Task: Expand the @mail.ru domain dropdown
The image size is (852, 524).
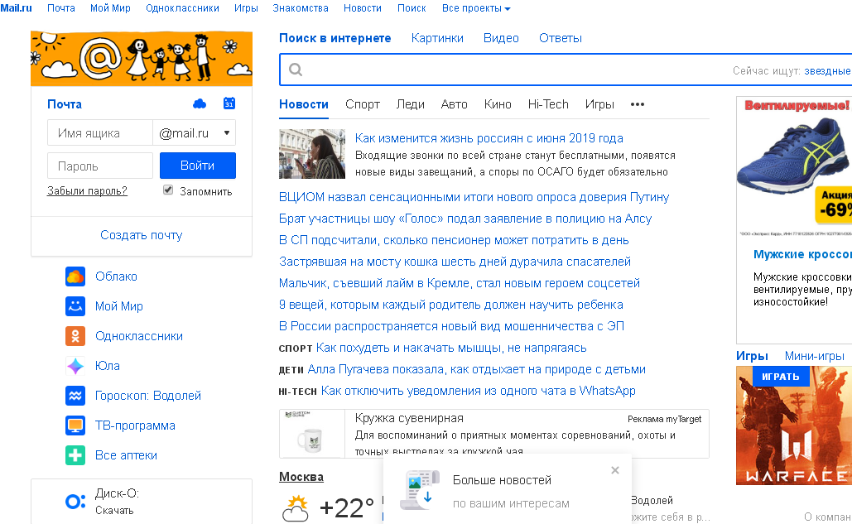Action: click(x=227, y=133)
